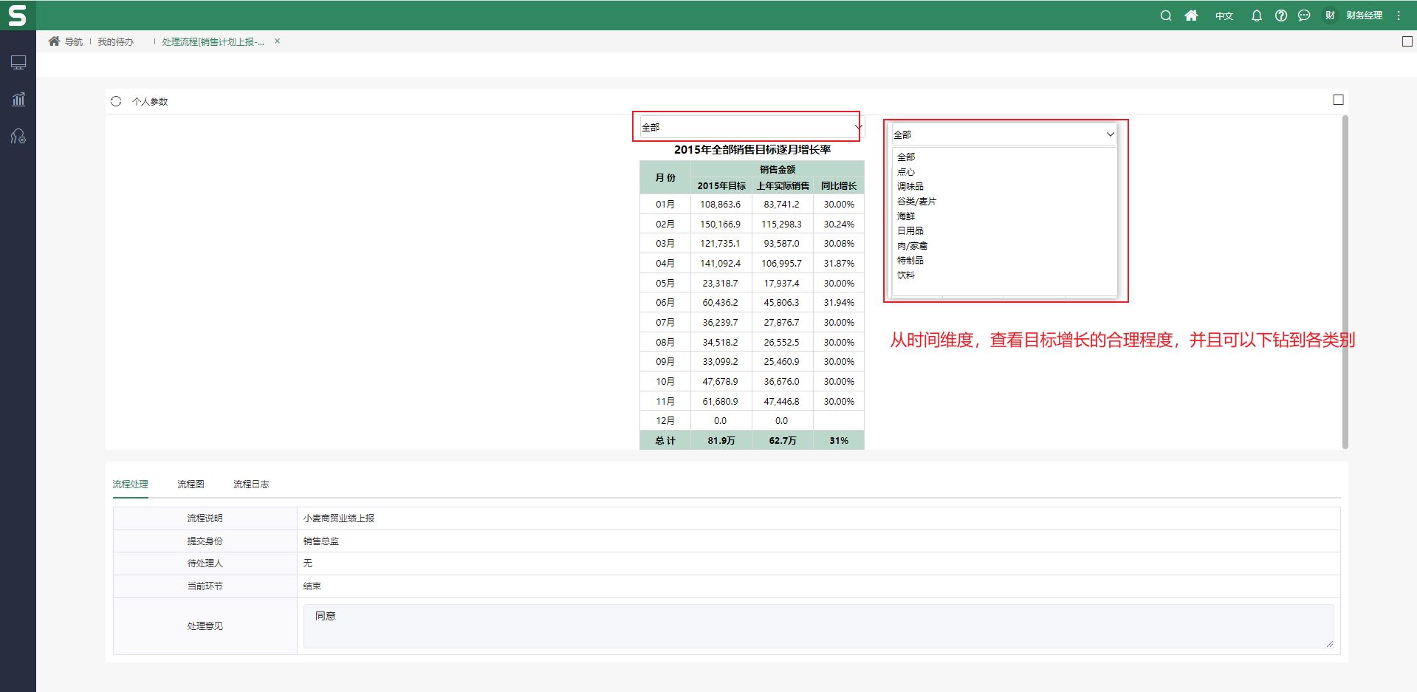
Task: Choose 海鲜 in the category list
Action: click(x=906, y=216)
